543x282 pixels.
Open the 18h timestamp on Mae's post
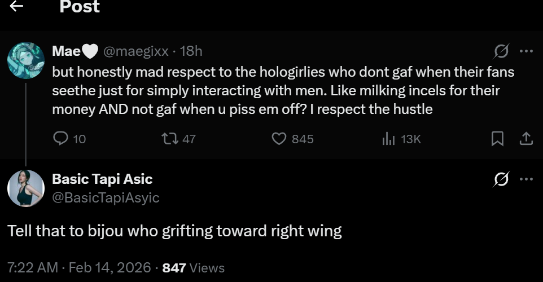[191, 51]
